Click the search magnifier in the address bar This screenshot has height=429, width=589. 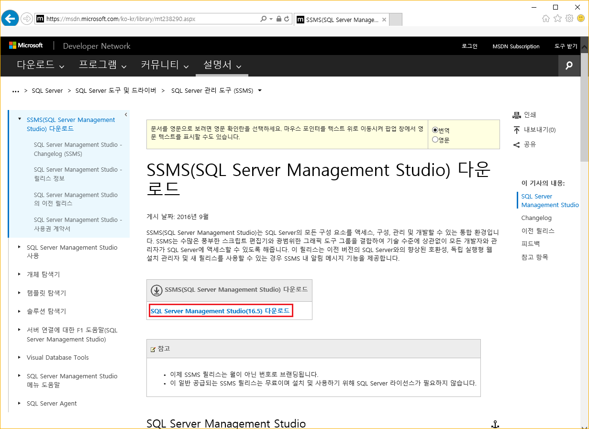pyautogui.click(x=264, y=19)
